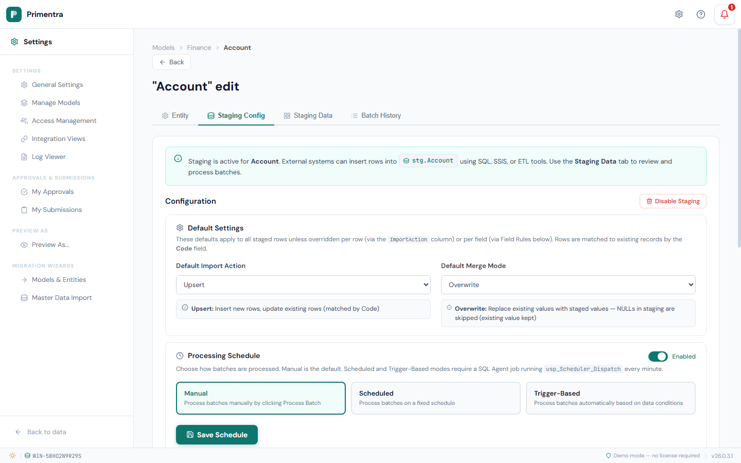
Task: Click the Disable Staging button
Action: pyautogui.click(x=673, y=201)
